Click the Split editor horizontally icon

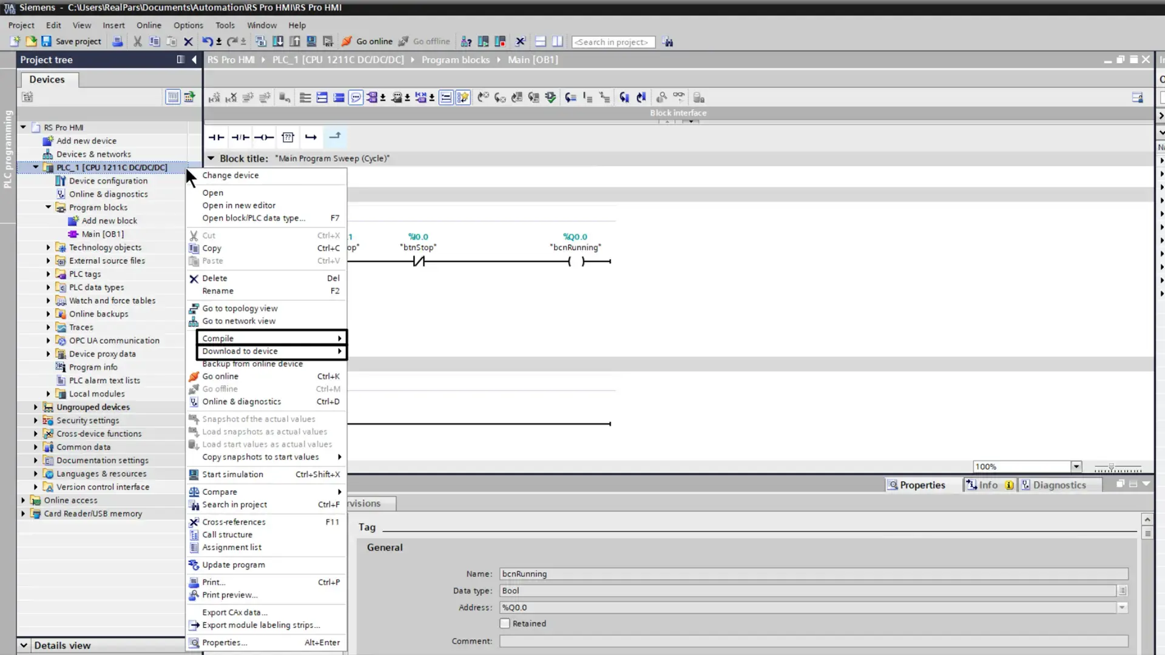click(x=540, y=41)
